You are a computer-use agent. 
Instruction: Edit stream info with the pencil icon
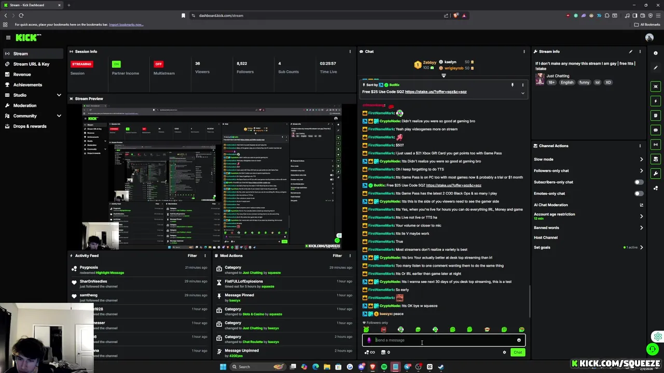click(631, 51)
